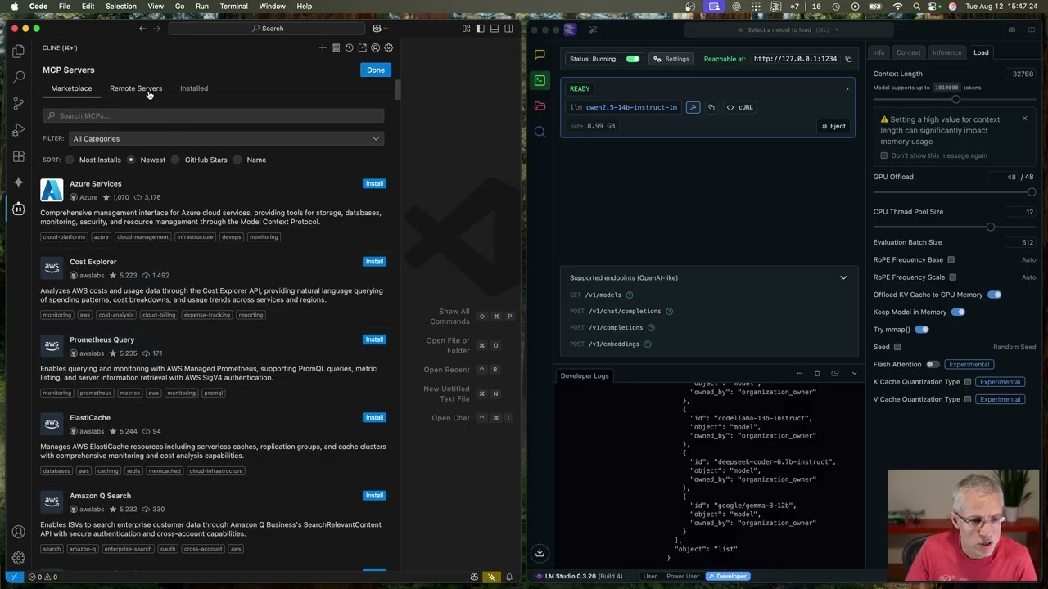Open Cline task history icon
Viewport: 1048px width, 589px height.
click(349, 48)
